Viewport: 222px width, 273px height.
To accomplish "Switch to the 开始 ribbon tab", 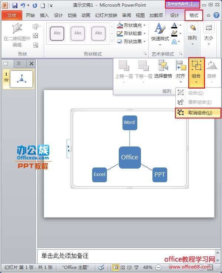I will (x=30, y=15).
